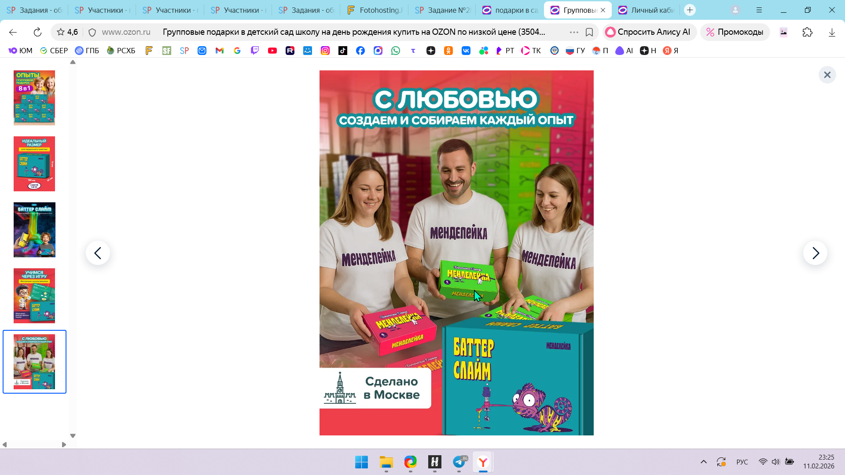Show hidden system tray icons chevron
This screenshot has height=475, width=845.
703,462
